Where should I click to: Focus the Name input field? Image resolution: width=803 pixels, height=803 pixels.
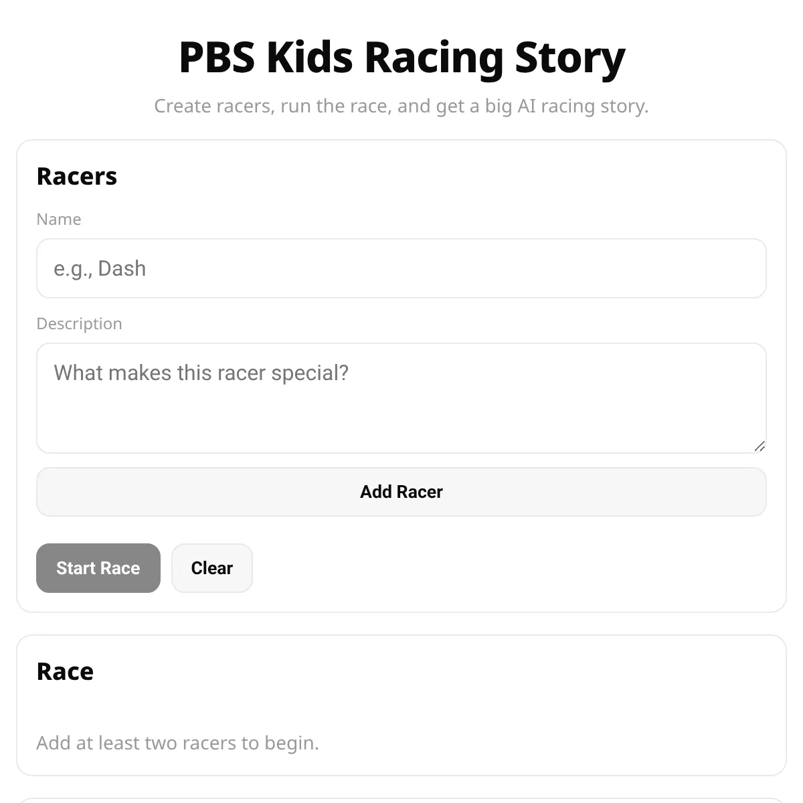[x=401, y=268]
